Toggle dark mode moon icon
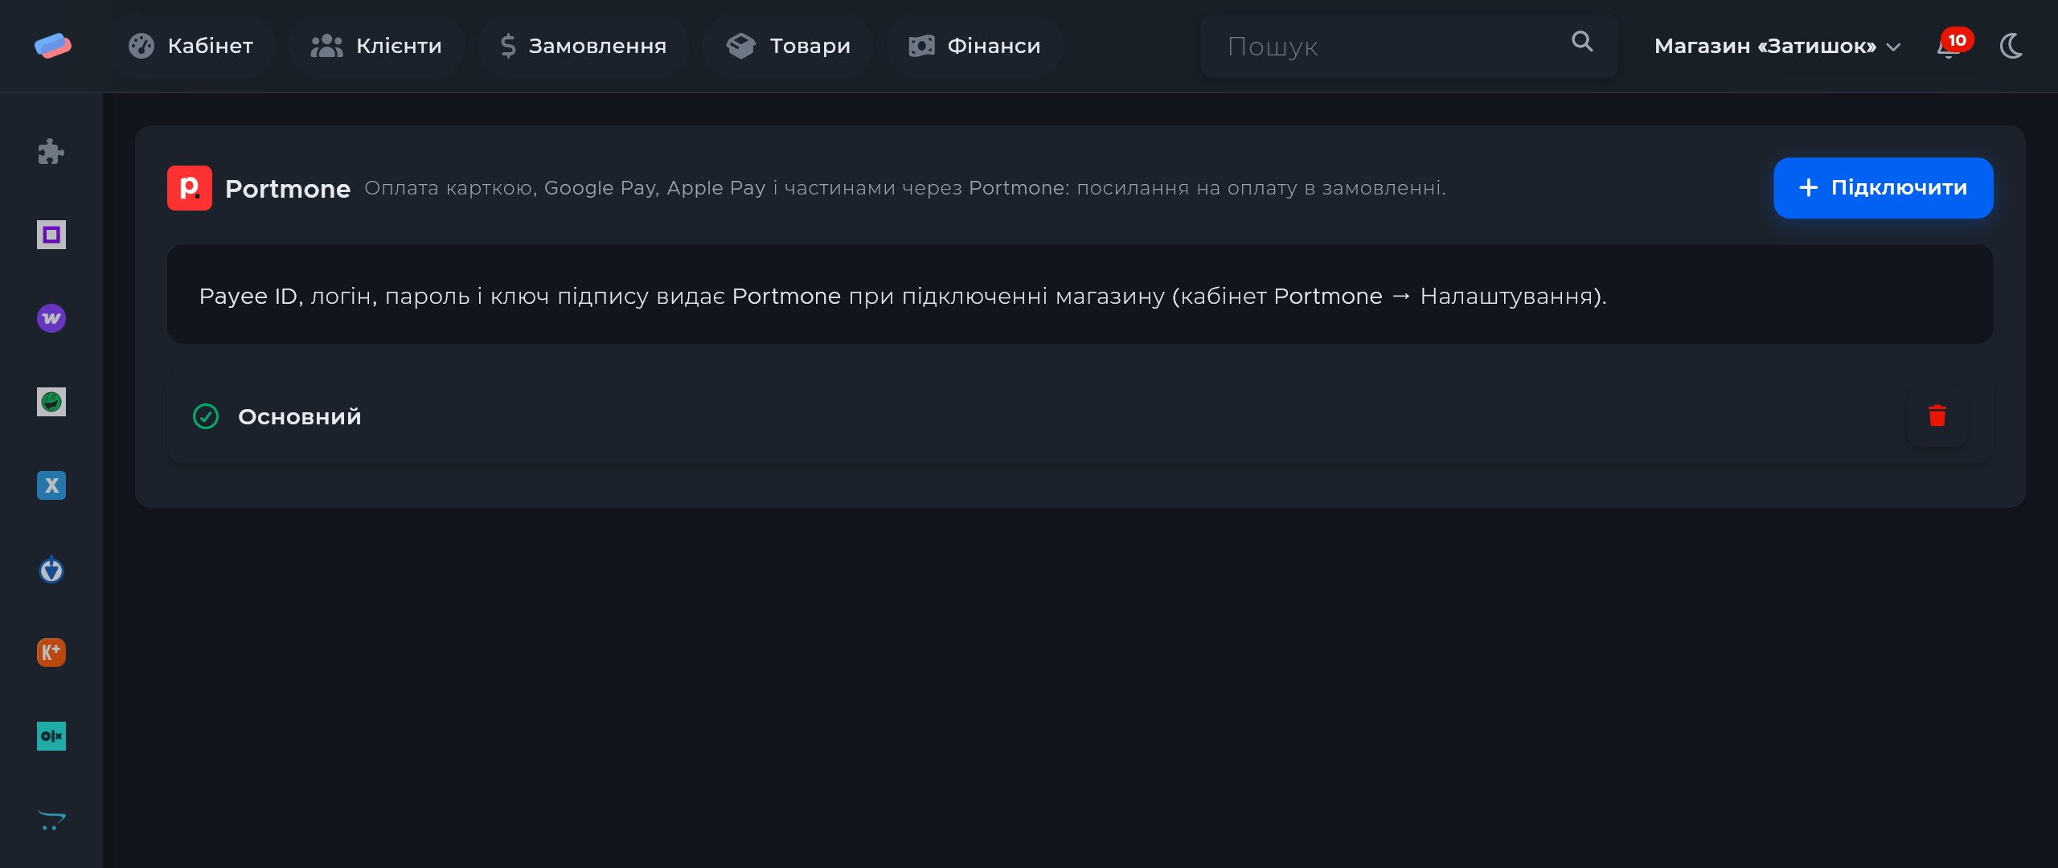2058x868 pixels. click(x=2011, y=46)
